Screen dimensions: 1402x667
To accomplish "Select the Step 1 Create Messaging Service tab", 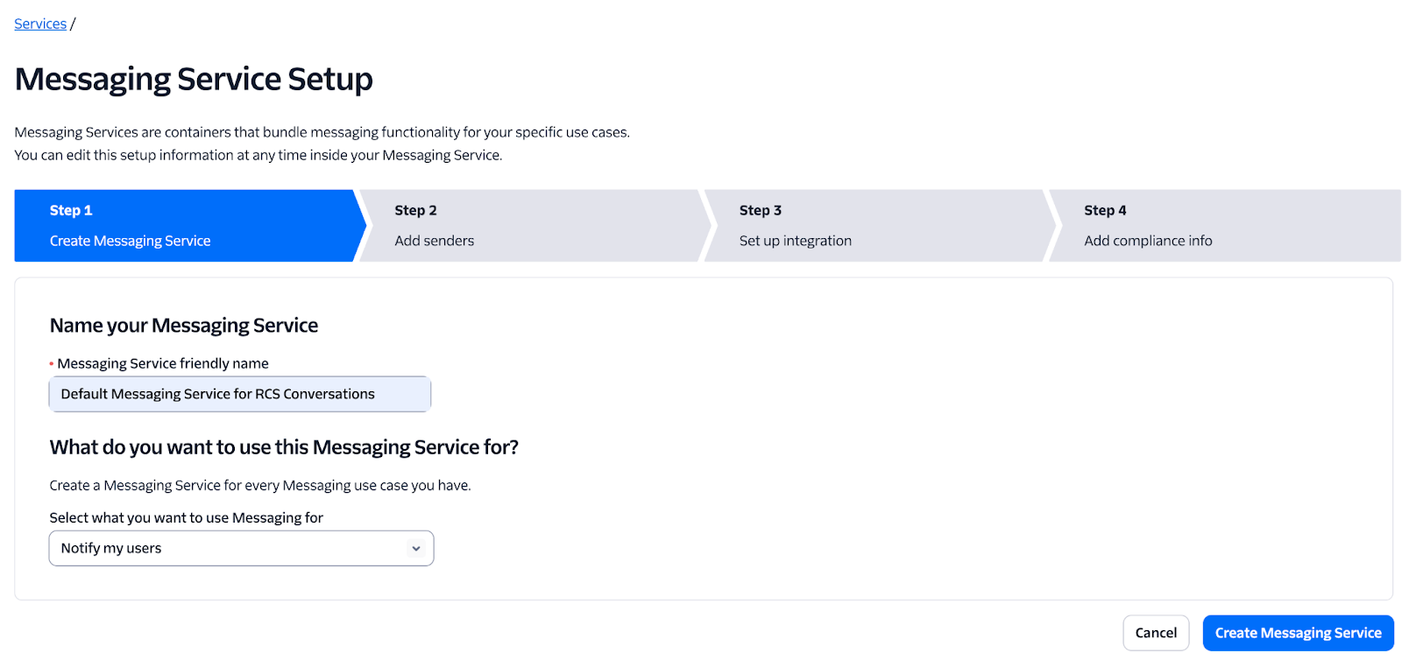I will (x=184, y=226).
